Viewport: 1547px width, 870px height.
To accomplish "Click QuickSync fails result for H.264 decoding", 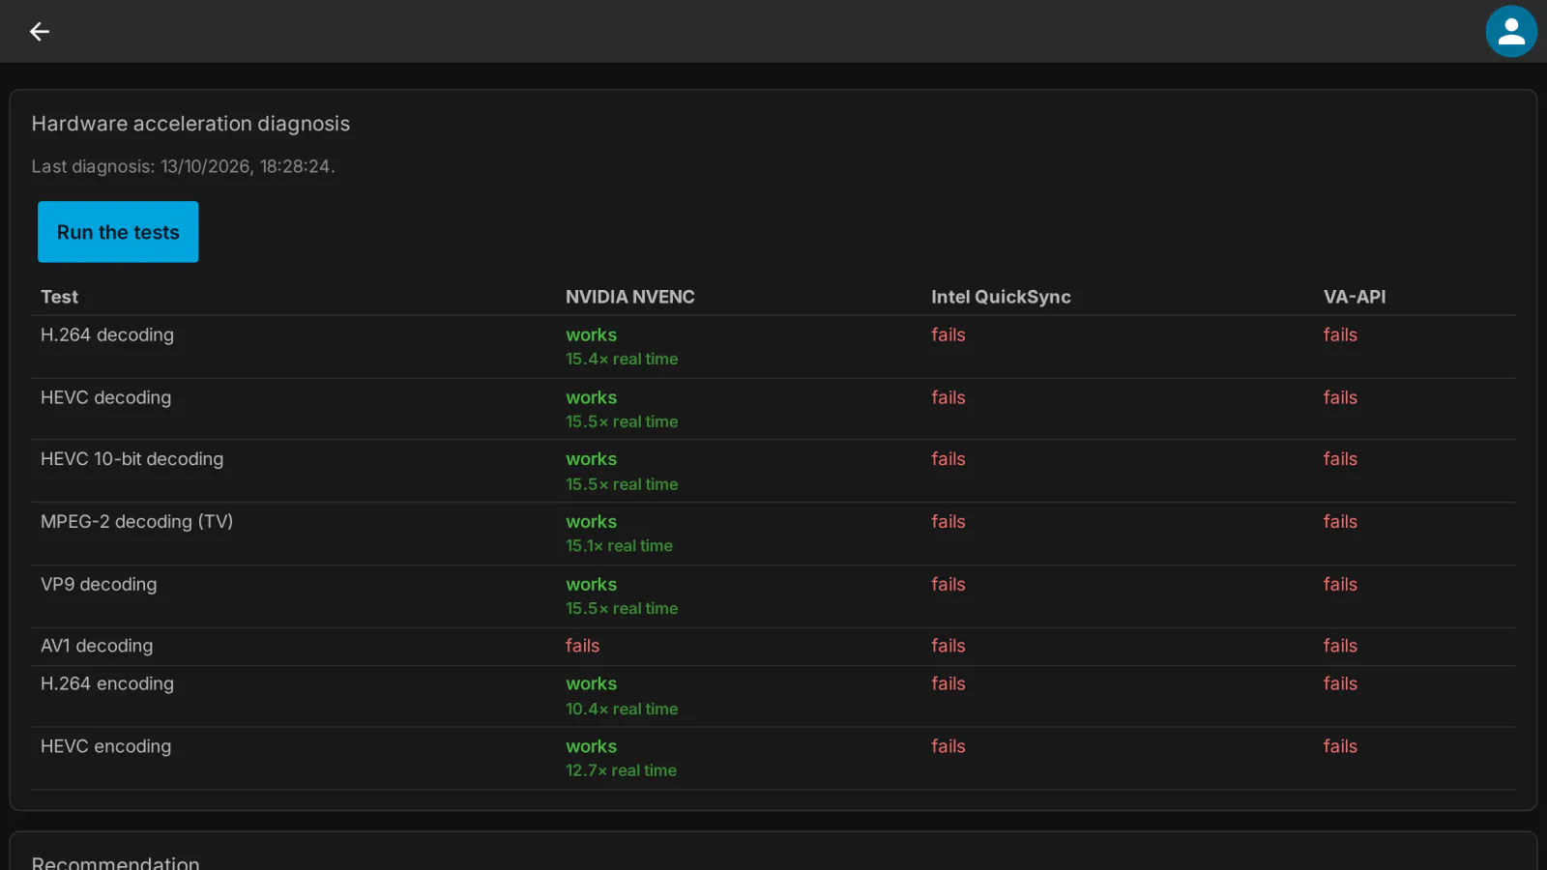I will [949, 334].
